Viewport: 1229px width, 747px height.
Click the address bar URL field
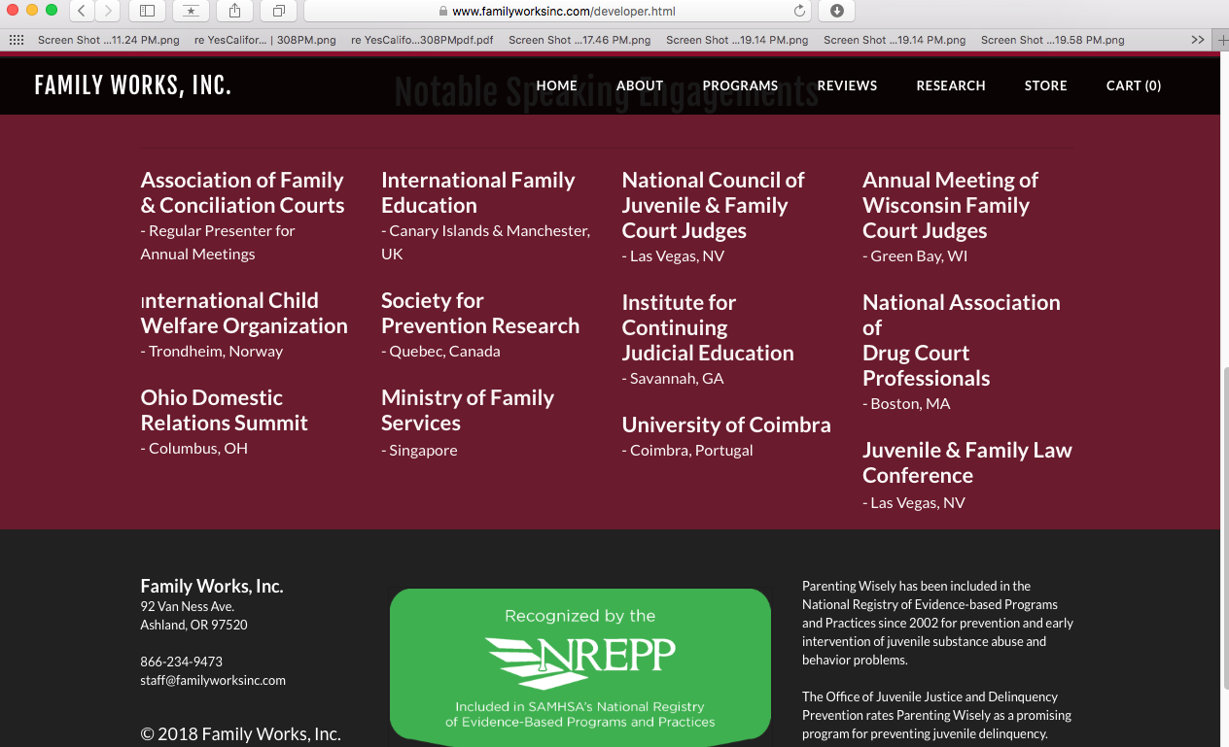pyautogui.click(x=562, y=12)
